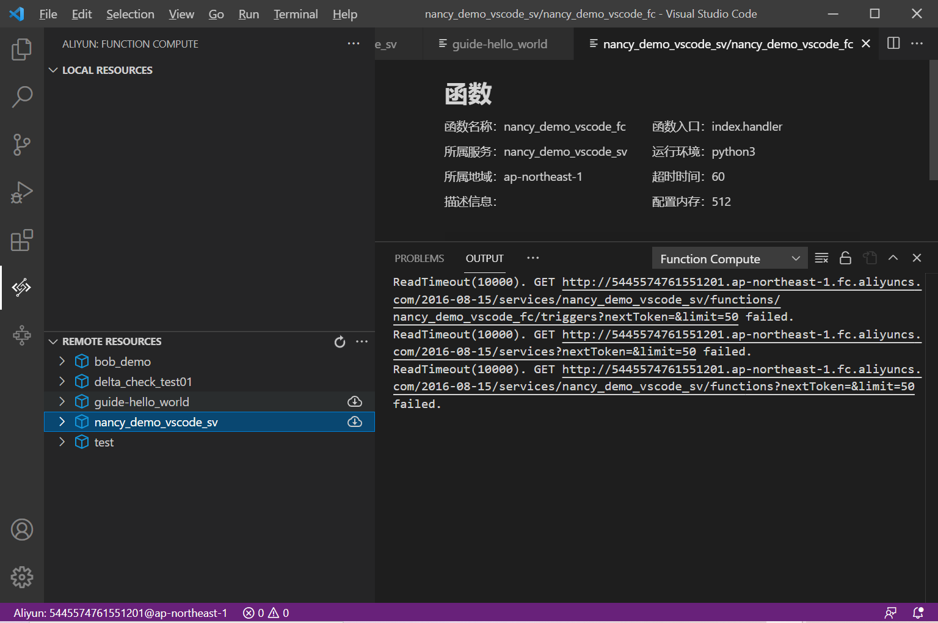Open the Run and Debug view
The height and width of the screenshot is (623, 938).
[22, 192]
